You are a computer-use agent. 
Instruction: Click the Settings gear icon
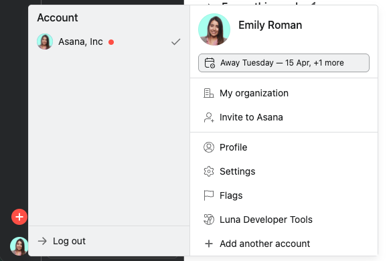click(x=209, y=171)
